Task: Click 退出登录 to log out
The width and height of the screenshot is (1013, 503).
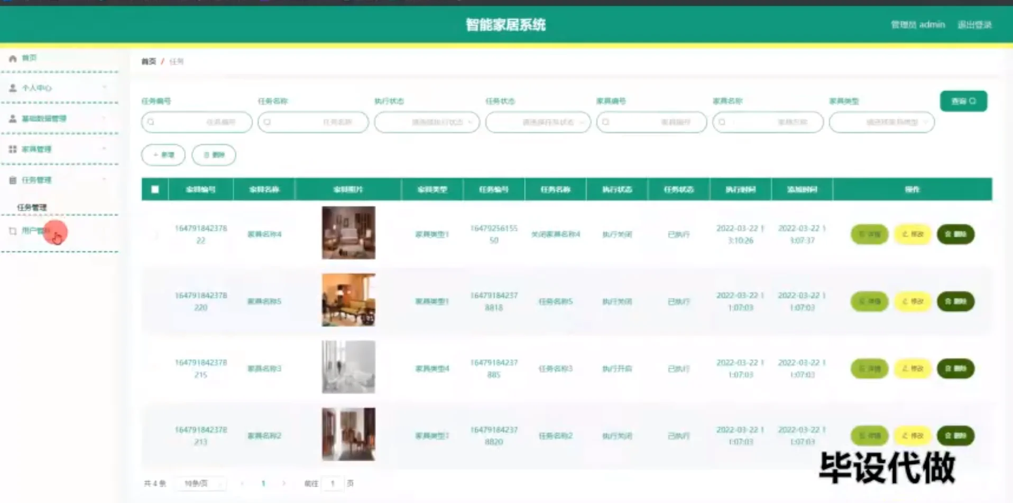Action: [976, 24]
